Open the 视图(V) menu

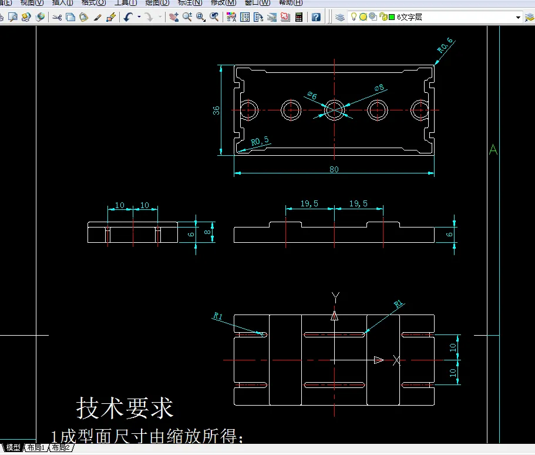(32, 3)
